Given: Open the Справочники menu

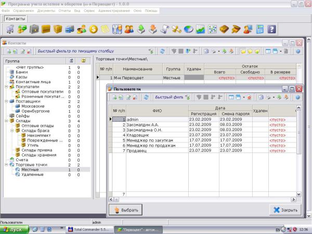Looking at the screenshot, I should (23, 11).
